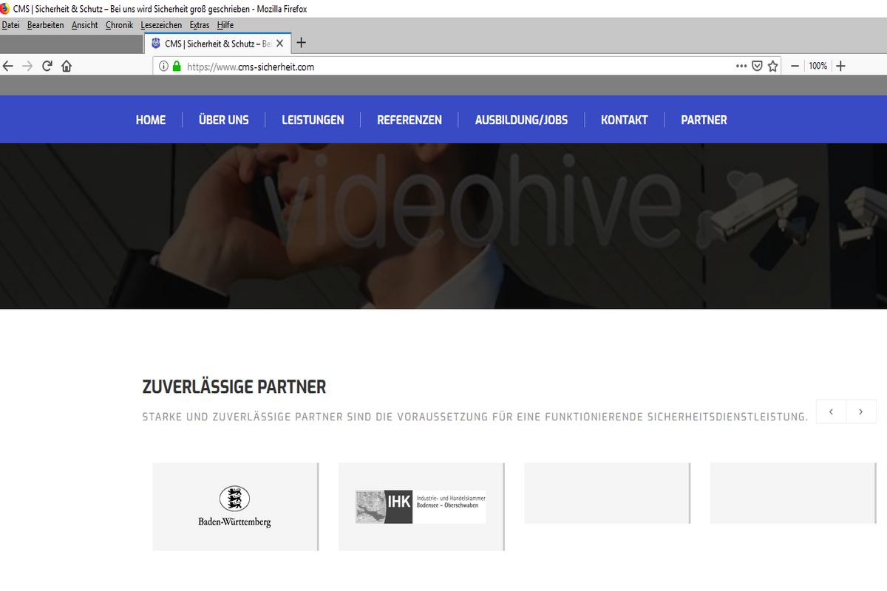Open the Lesezeichen menu
Screen dimensions: 887x591
click(161, 25)
